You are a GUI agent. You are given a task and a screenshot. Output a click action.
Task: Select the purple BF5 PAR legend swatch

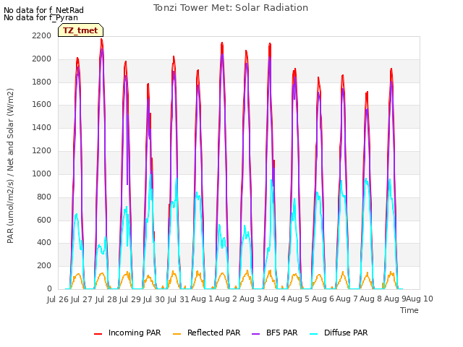255,334
